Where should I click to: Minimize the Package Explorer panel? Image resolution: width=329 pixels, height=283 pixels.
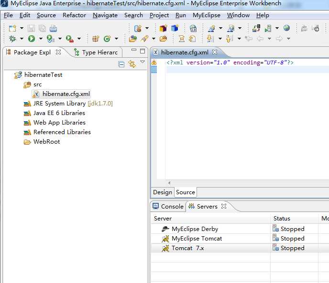coord(134,50)
